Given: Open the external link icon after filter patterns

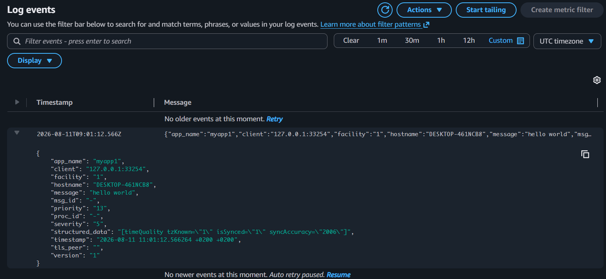Looking at the screenshot, I should pyautogui.click(x=426, y=25).
